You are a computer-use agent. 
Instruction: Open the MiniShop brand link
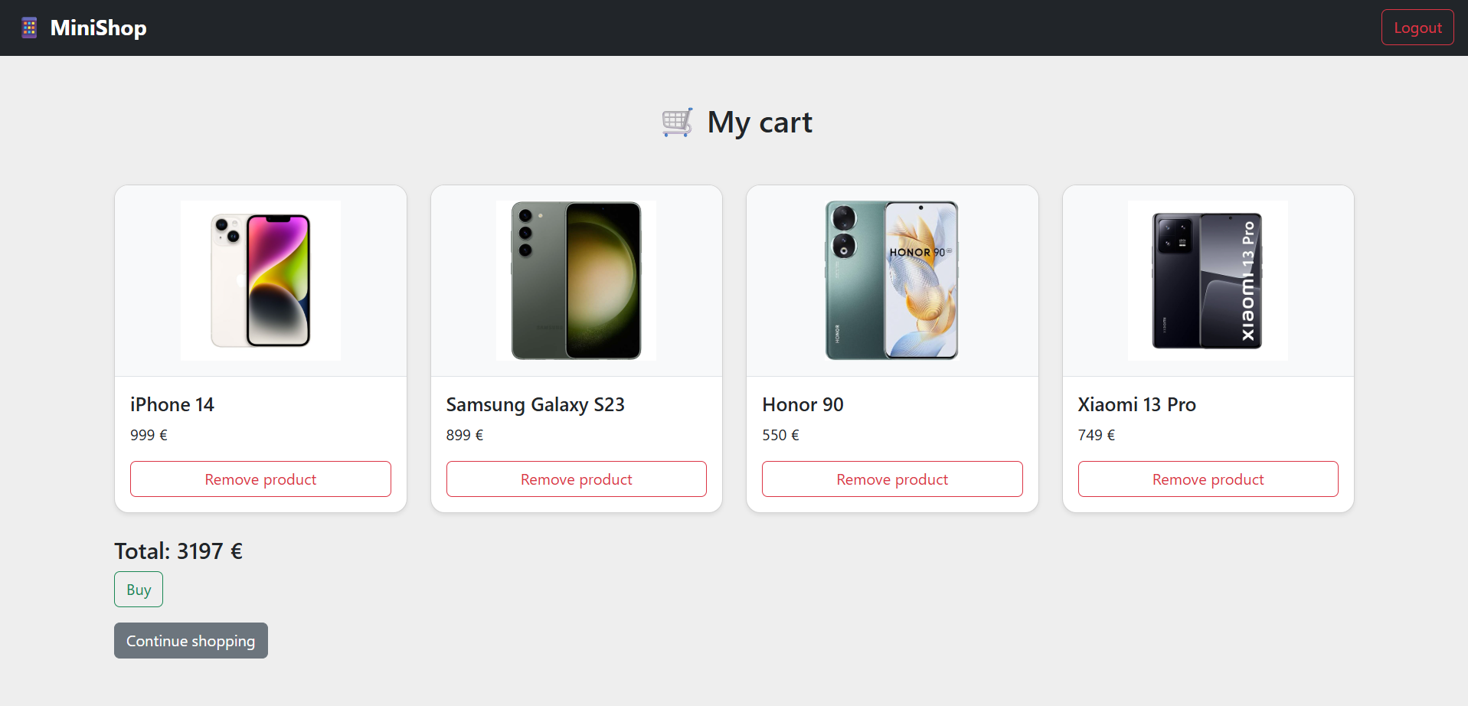(98, 28)
